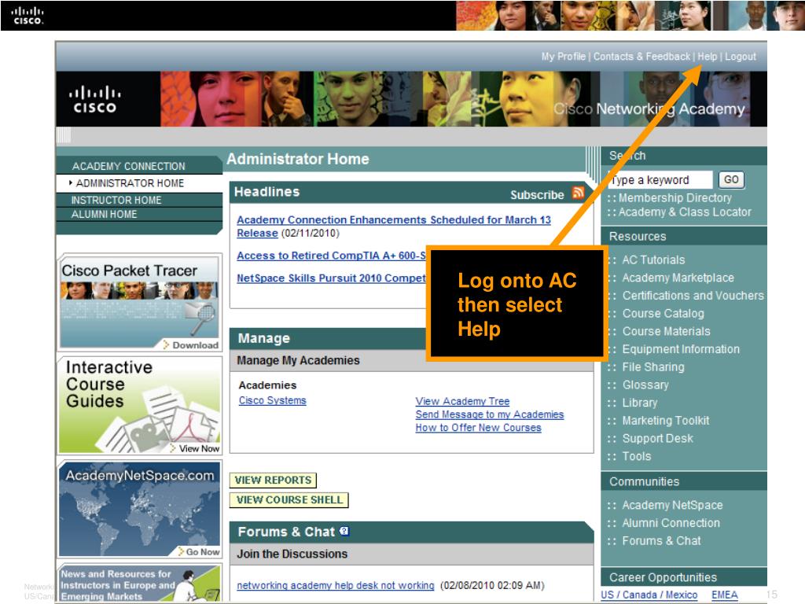Screen dimensions: 805x604
Task: Open My Profile link
Action: click(563, 57)
